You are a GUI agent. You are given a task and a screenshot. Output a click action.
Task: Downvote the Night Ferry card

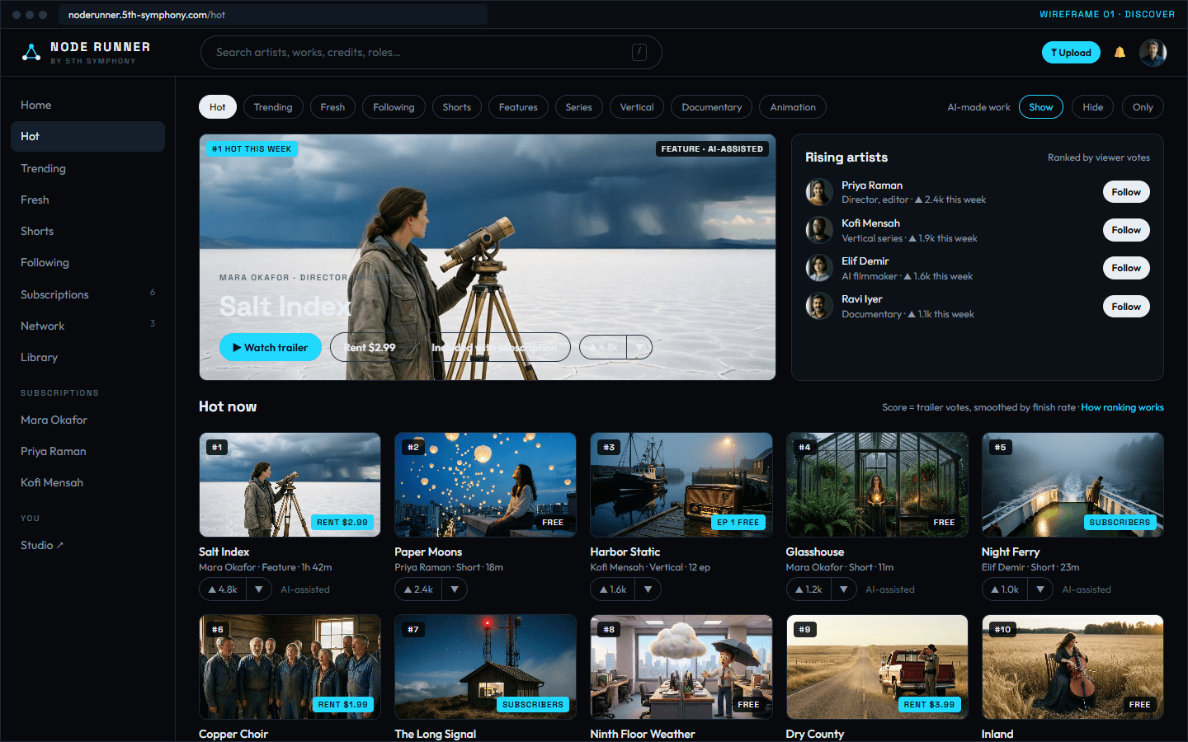pyautogui.click(x=1041, y=589)
